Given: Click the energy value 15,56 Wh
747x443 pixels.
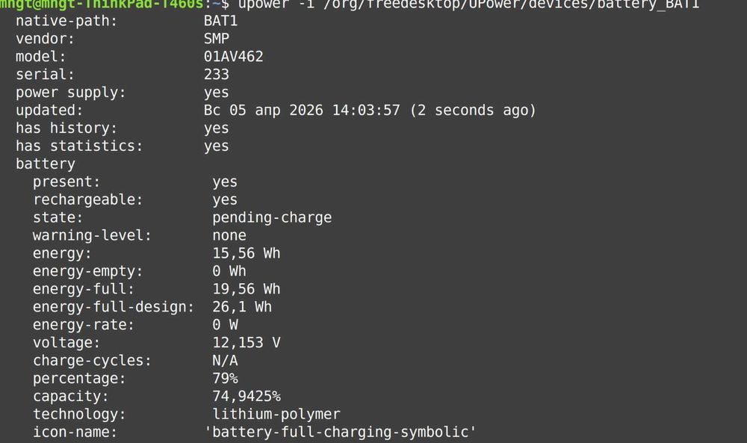Looking at the screenshot, I should click(x=247, y=254).
